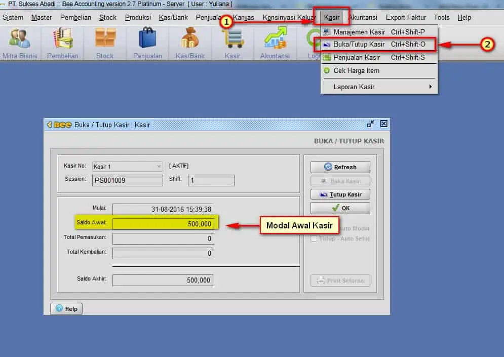504x357 pixels.
Task: Click the Session field PS001009
Action: click(x=127, y=180)
